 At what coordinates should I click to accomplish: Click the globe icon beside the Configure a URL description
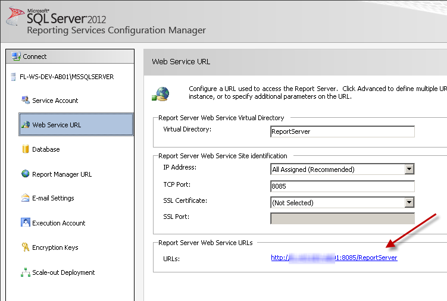161,94
